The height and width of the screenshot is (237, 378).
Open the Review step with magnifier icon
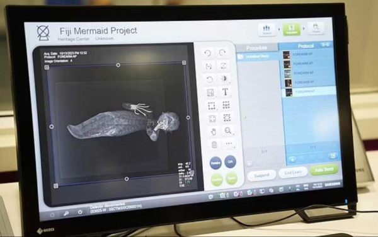(x=316, y=28)
